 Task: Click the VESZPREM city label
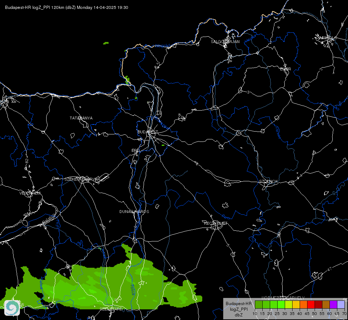[x=30, y=193]
